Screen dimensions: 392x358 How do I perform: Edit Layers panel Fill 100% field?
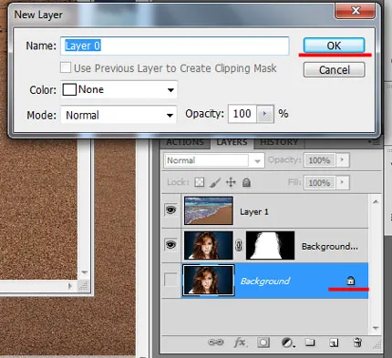[x=319, y=183]
